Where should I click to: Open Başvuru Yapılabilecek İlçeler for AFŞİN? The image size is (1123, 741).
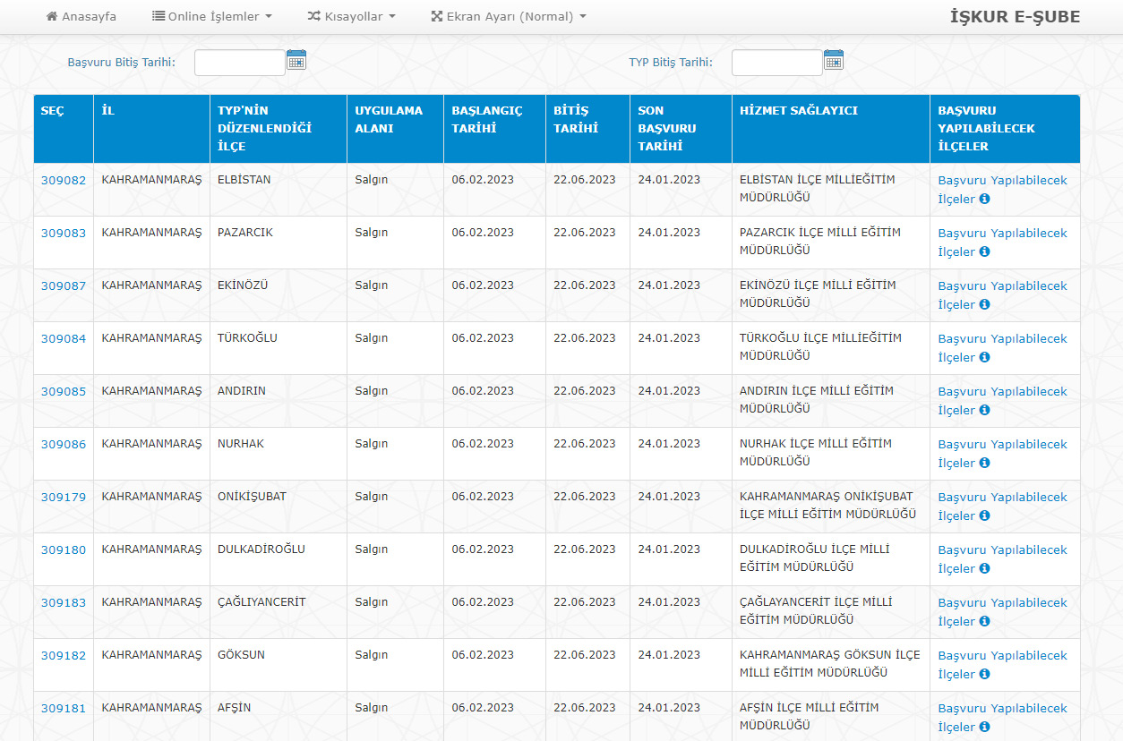click(x=1002, y=709)
